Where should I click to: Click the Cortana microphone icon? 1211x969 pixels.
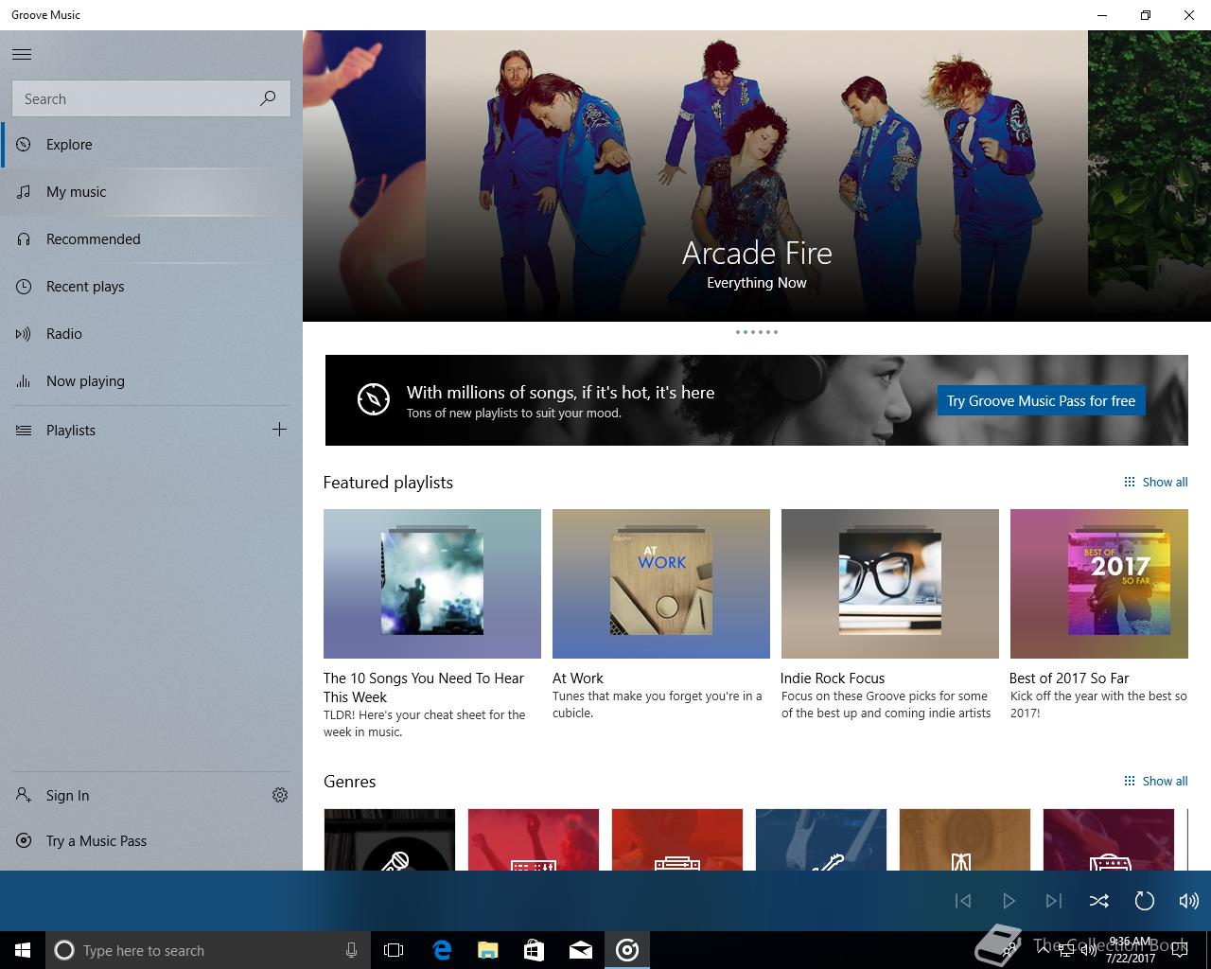coord(351,950)
